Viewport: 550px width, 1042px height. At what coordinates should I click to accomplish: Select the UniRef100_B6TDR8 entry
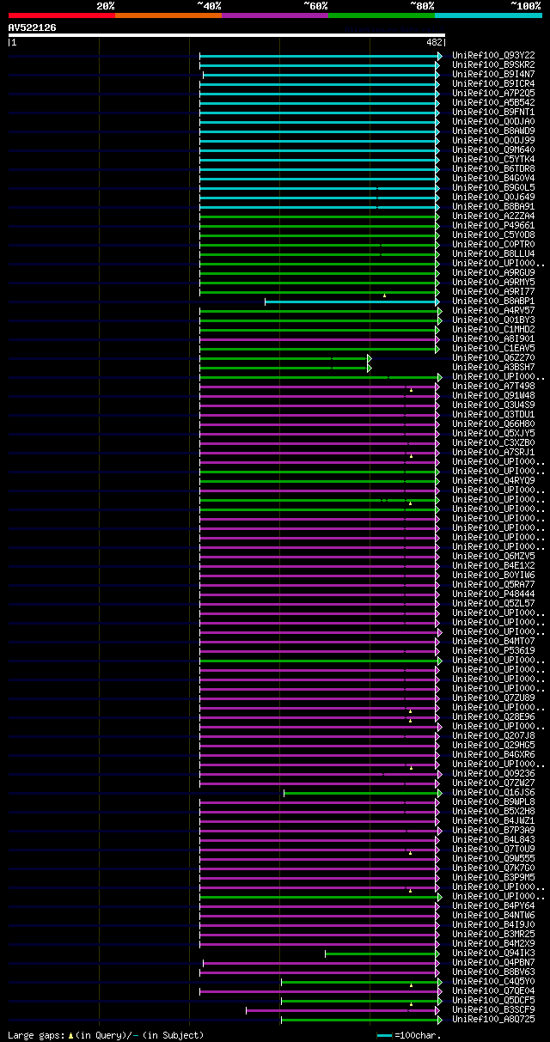click(x=493, y=168)
